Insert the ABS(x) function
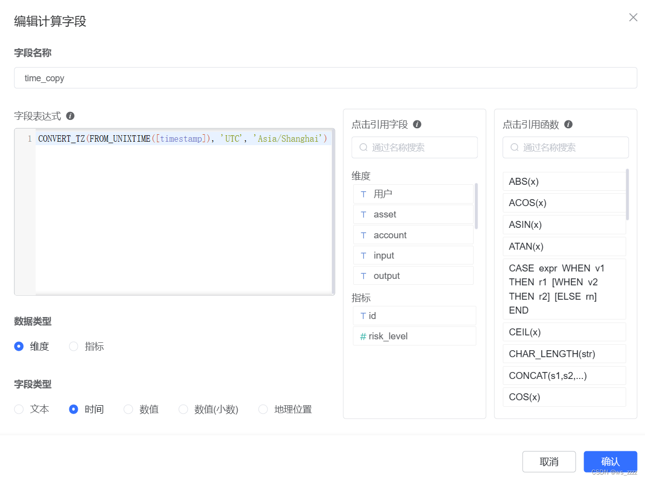 point(564,181)
